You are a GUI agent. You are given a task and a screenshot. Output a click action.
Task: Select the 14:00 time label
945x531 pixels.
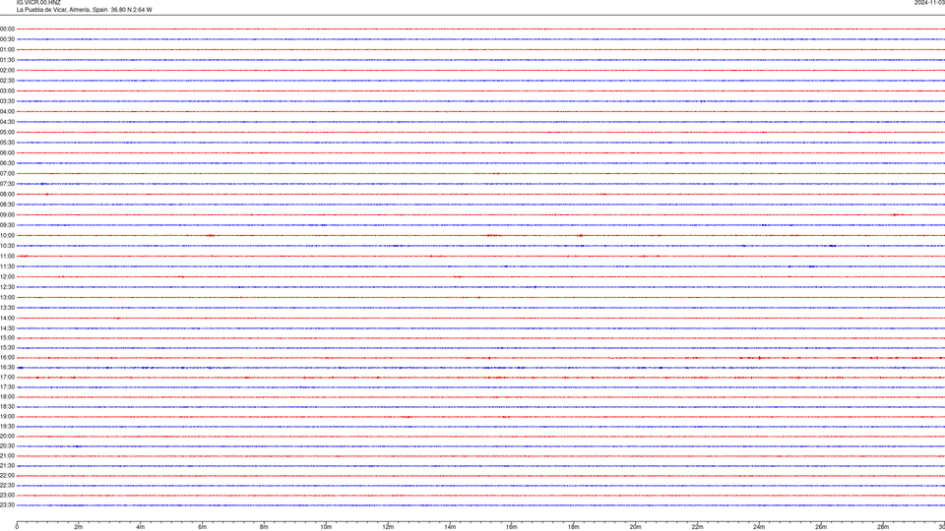coord(7,318)
